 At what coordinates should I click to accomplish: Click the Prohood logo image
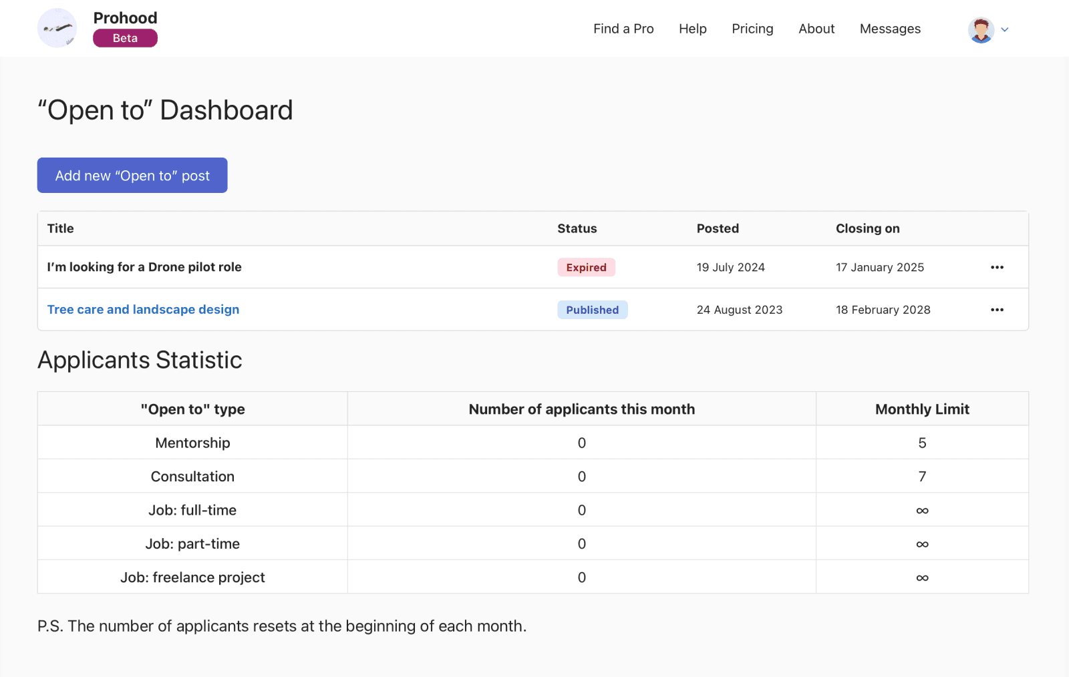[x=57, y=28]
